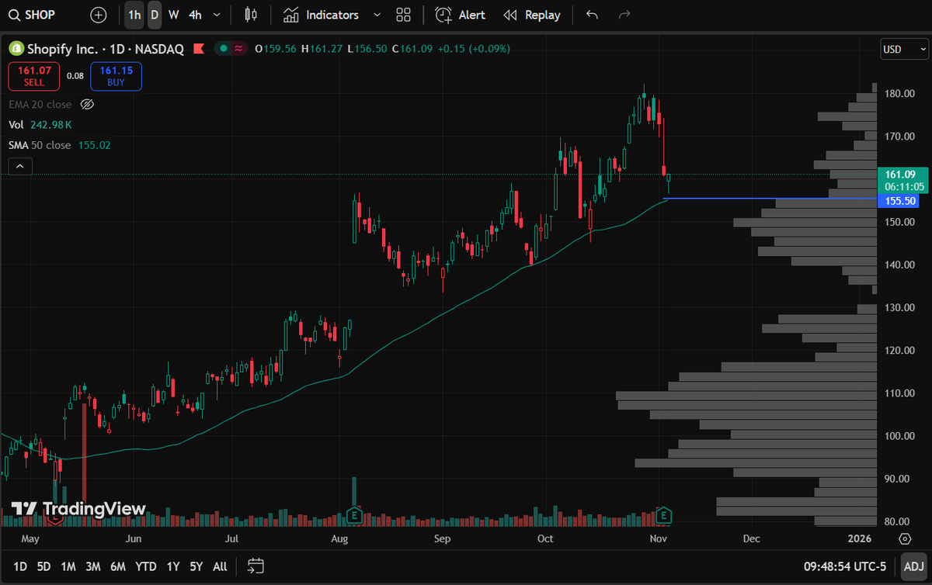
Task: Click the Nov label on time axis
Action: (x=659, y=538)
